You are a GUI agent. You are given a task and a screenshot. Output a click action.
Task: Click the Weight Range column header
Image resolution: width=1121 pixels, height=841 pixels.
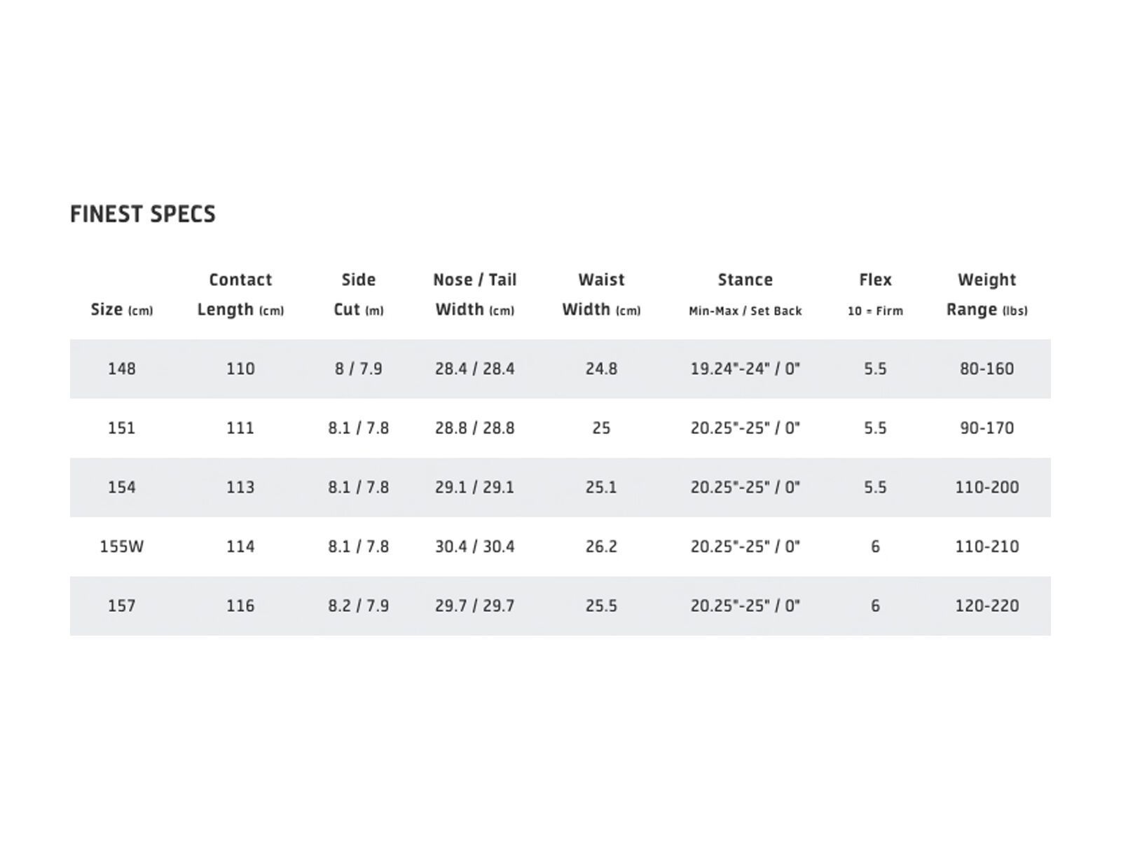point(986,294)
